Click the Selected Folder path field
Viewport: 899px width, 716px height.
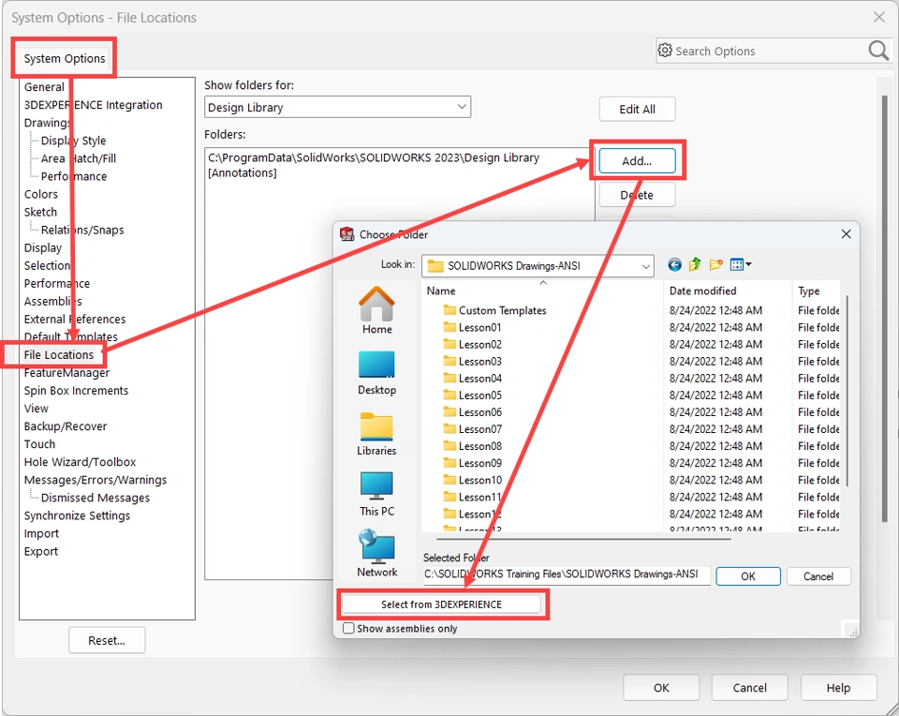point(567,575)
